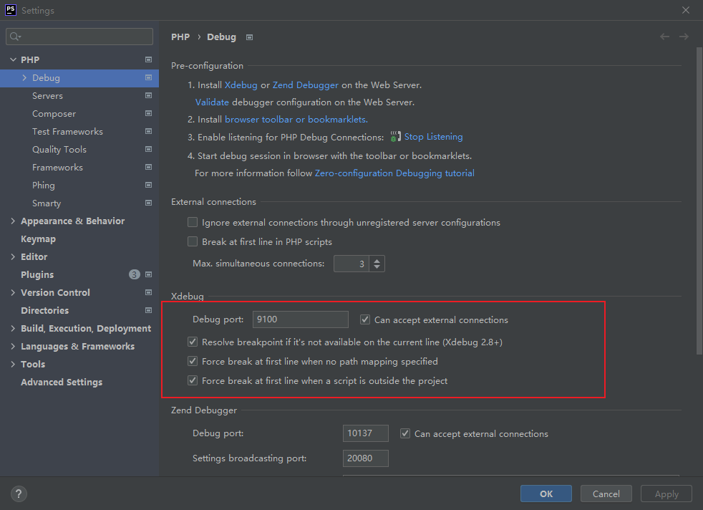Viewport: 703px width, 510px height.
Task: Expand the Debug subtree arrow
Action: tap(24, 78)
